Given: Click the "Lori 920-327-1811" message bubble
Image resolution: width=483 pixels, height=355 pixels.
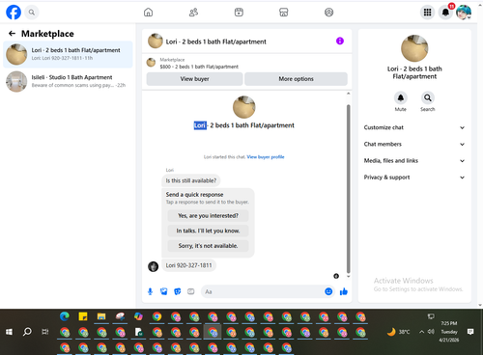Looking at the screenshot, I should pos(188,265).
